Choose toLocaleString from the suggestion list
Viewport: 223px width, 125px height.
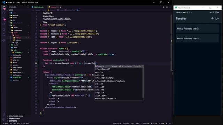(119, 78)
